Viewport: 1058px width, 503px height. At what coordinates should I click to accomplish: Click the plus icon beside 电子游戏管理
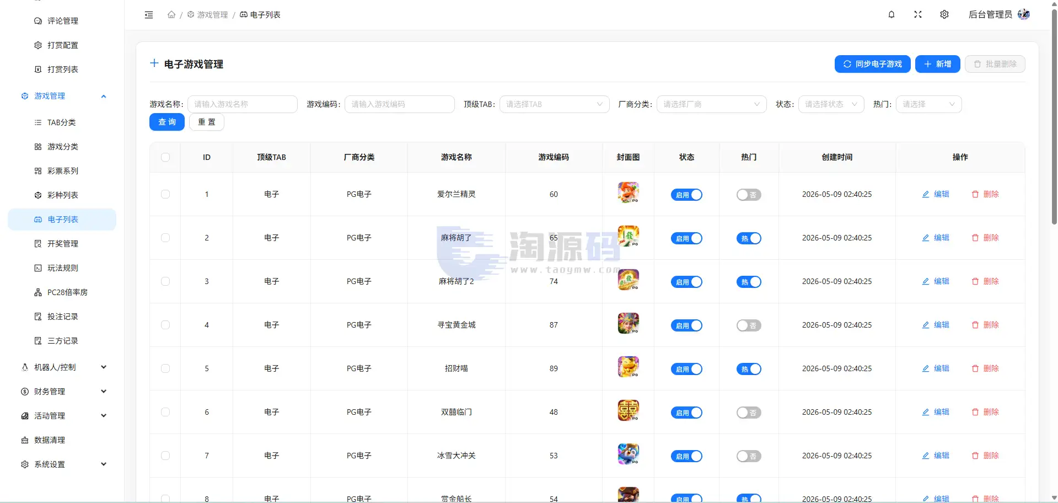click(x=154, y=63)
